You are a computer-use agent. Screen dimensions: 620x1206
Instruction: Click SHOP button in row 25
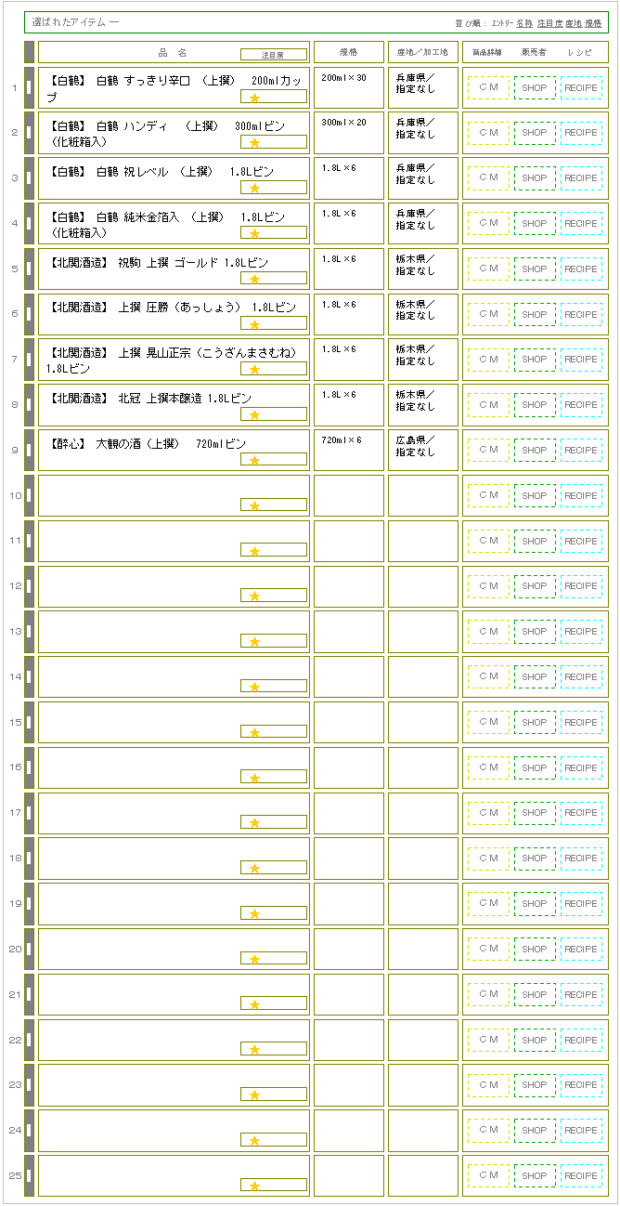click(x=535, y=1176)
